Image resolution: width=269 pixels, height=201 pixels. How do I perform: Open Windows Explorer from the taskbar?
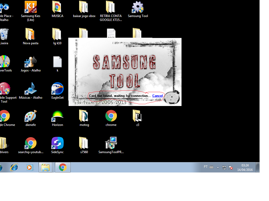tap(45, 167)
